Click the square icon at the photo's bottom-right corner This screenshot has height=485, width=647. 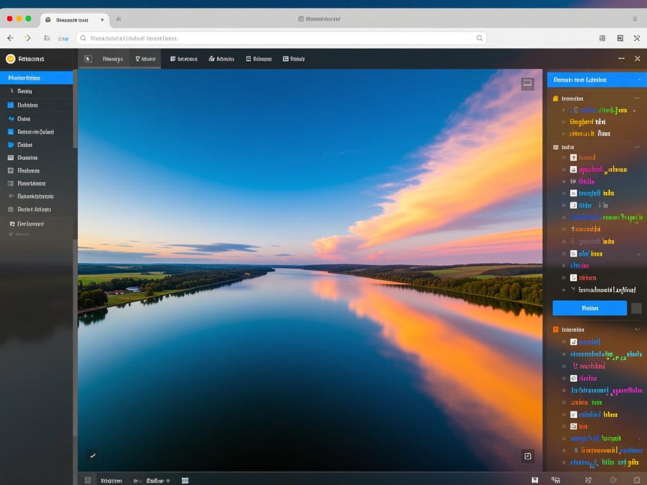pos(527,456)
